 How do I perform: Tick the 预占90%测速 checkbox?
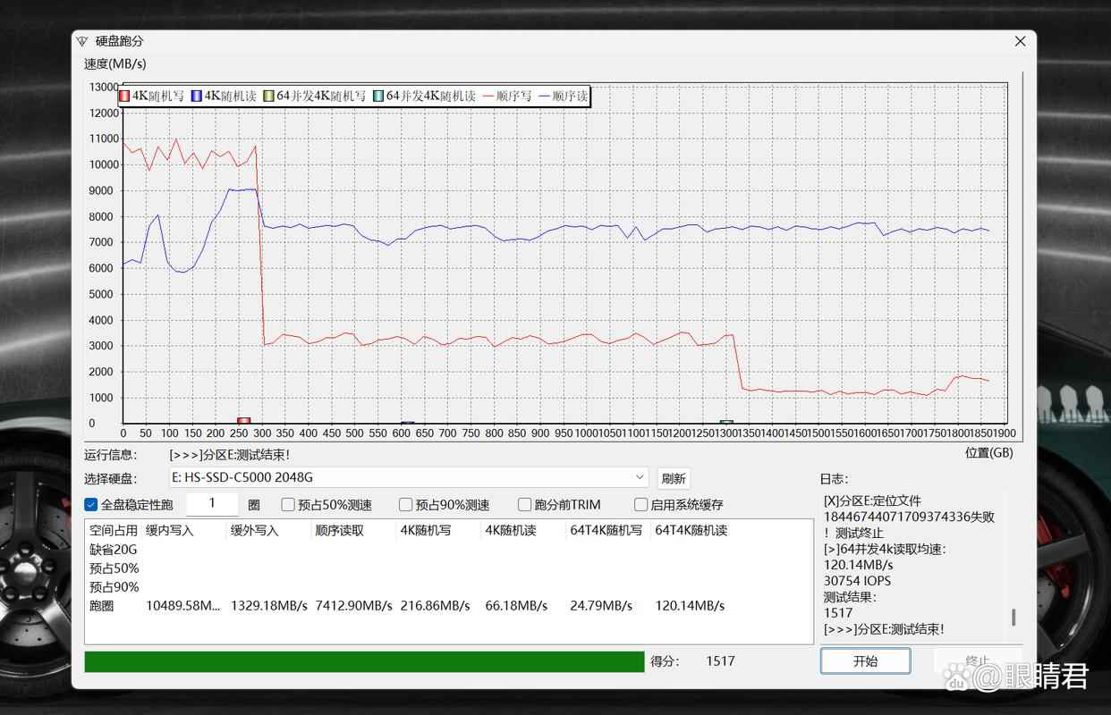coord(405,505)
